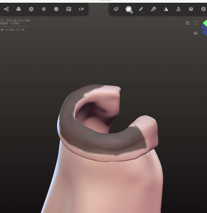Viewport: 207px width, 213px height.
Task: Open the Symmetry triangle menu
Action: click(166, 9)
